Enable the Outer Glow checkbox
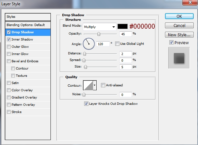This screenshot has width=198, height=145. 9,47
